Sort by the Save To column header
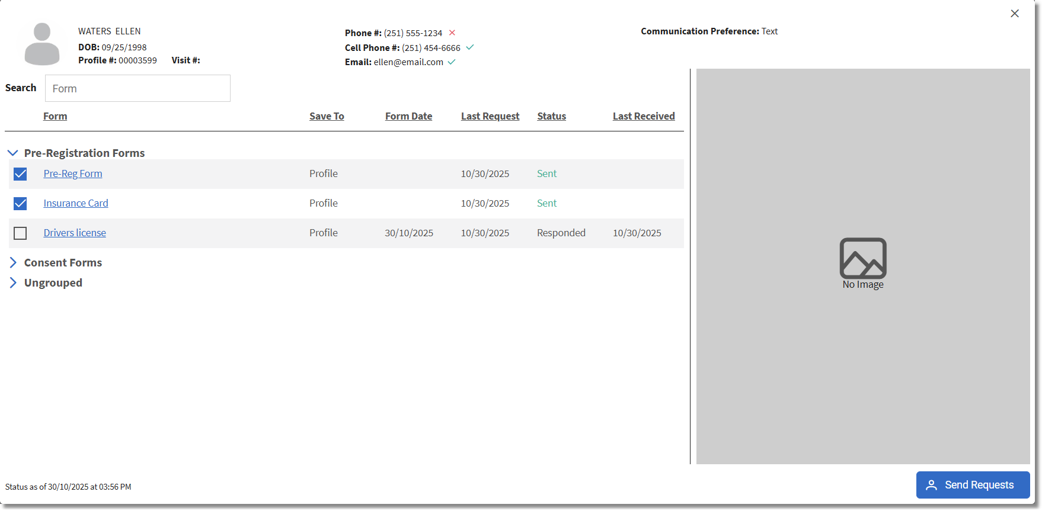The width and height of the screenshot is (1042, 511). pyautogui.click(x=327, y=116)
